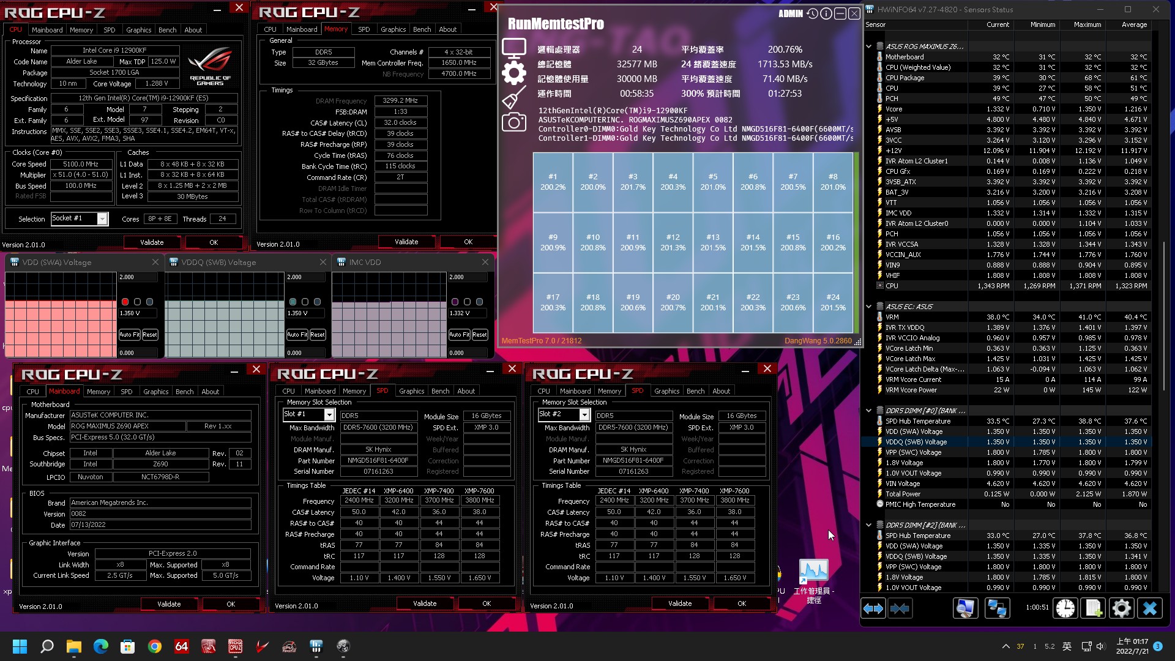The height and width of the screenshot is (661, 1175).
Task: Select middle radio in IMC VDD graph
Action: pyautogui.click(x=467, y=302)
